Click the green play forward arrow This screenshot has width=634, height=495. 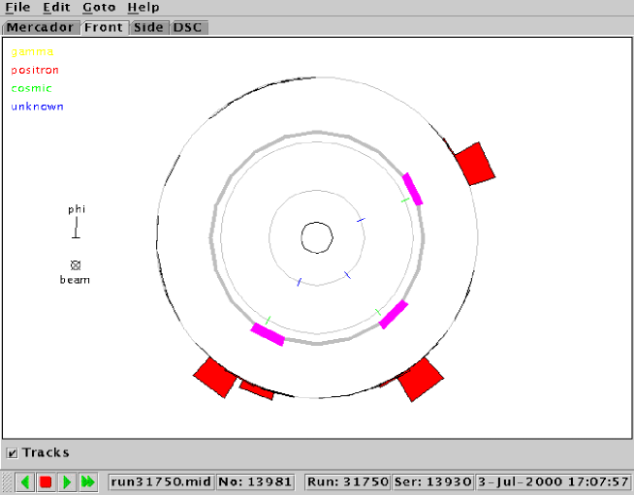[67, 481]
